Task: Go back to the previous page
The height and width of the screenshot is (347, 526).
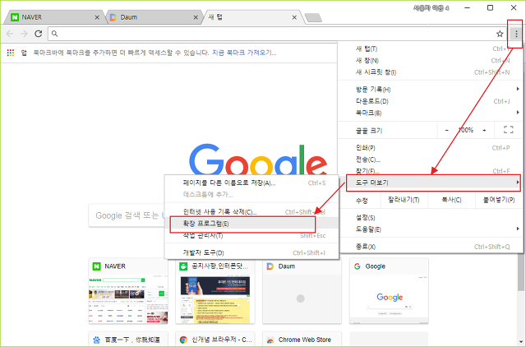Action: 10,34
